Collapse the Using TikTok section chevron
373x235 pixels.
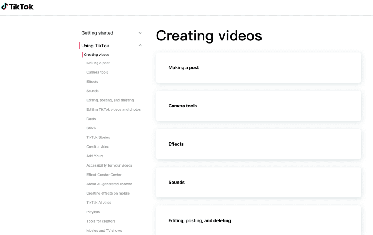140,46
